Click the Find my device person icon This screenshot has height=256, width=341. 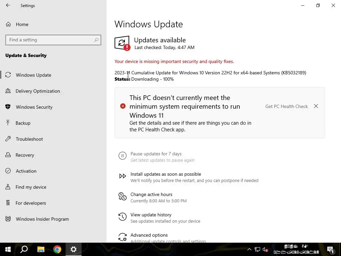(8, 187)
